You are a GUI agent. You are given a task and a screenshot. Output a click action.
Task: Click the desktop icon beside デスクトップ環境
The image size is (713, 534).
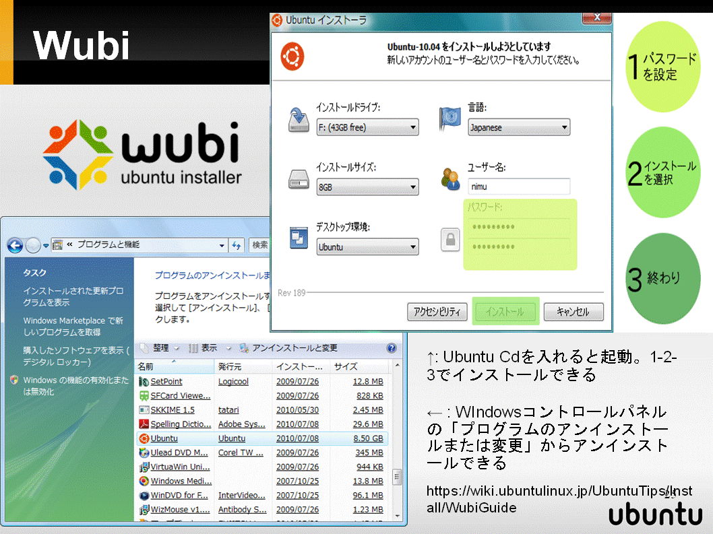click(299, 238)
